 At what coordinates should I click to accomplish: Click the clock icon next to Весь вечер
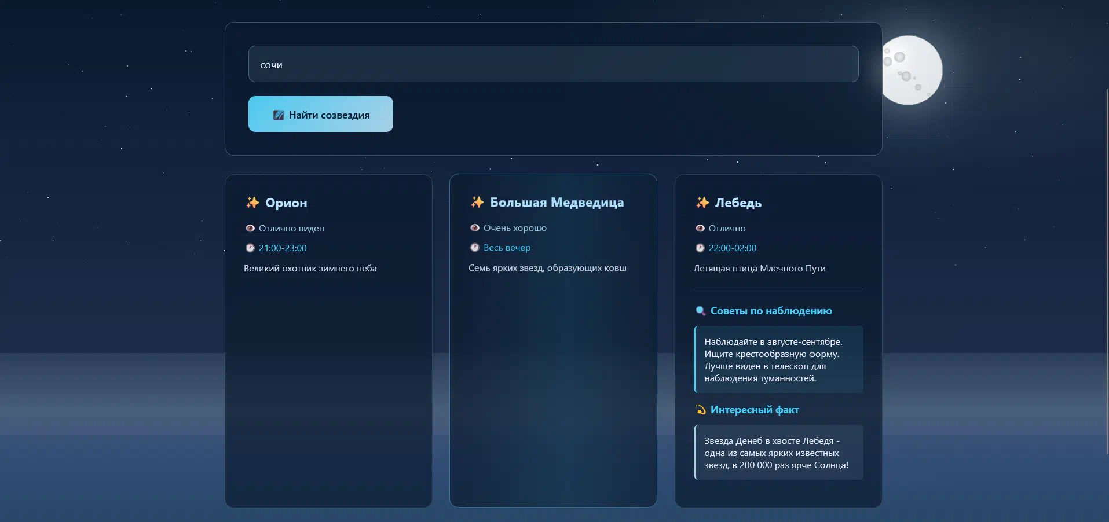pyautogui.click(x=475, y=248)
